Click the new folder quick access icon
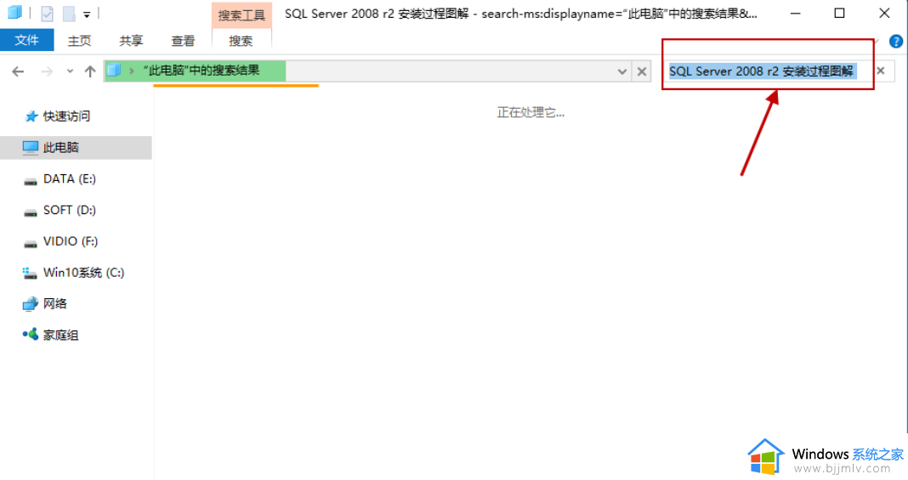Image resolution: width=908 pixels, height=480 pixels. [69, 14]
